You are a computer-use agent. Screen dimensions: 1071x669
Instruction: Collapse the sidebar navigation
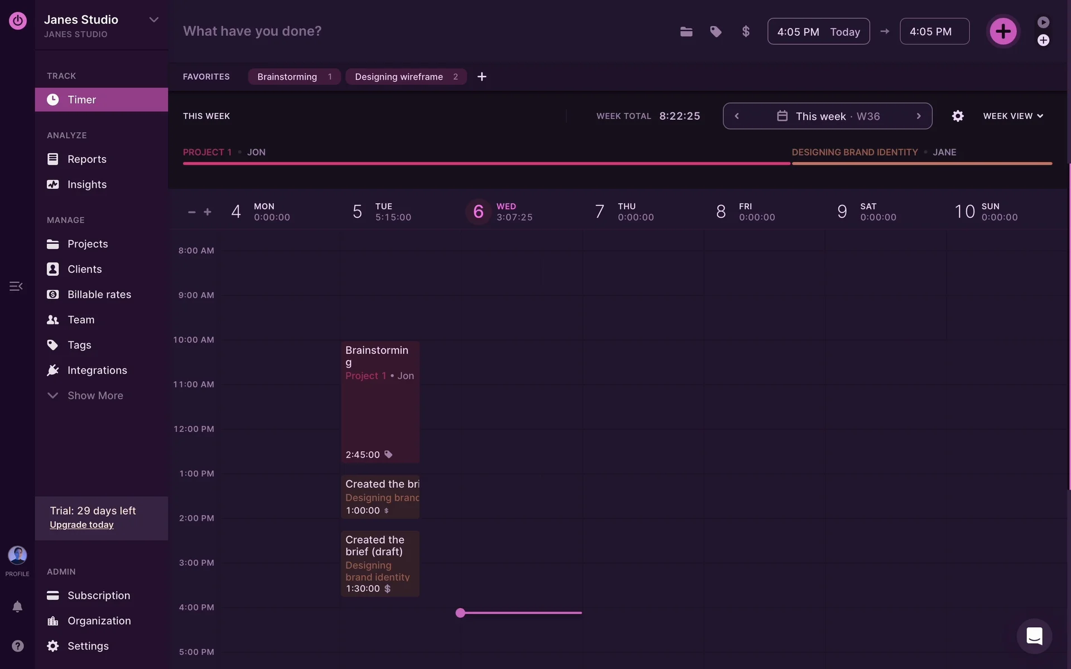tap(16, 286)
